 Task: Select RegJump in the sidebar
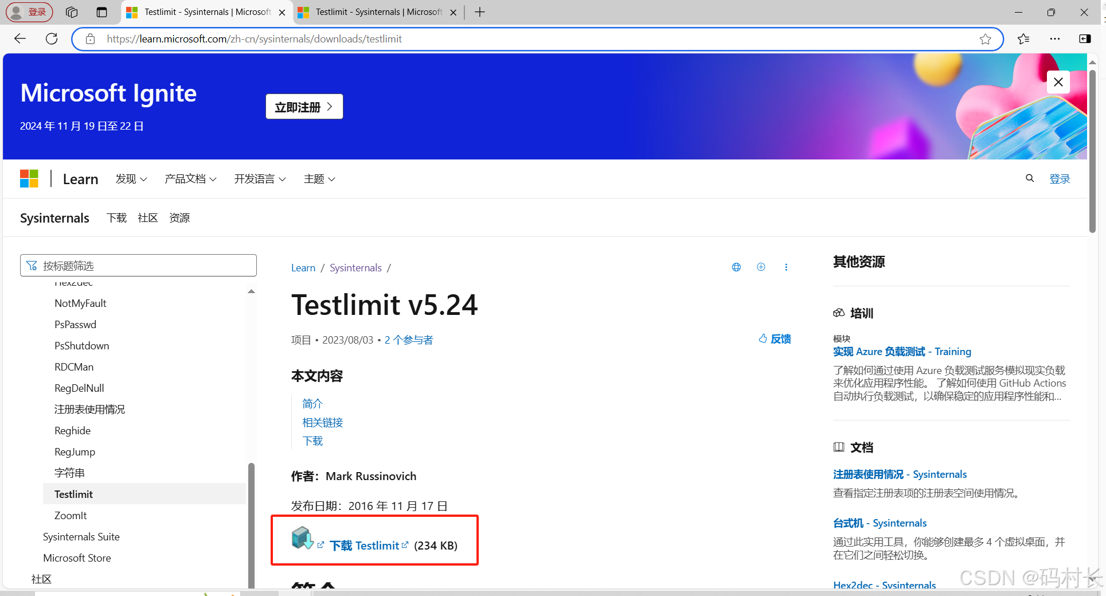point(75,452)
